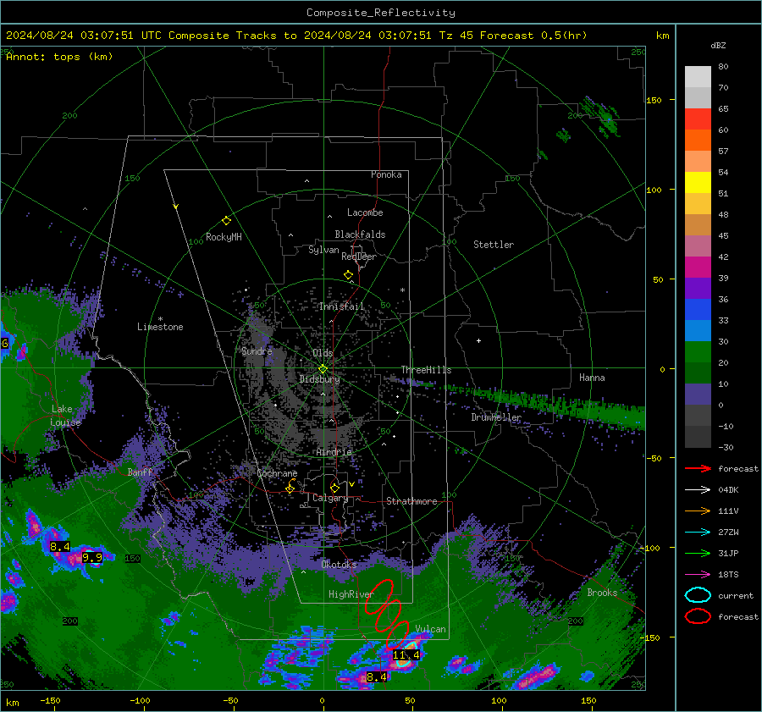
Task: Click the 9.9 storm top label
Action: [x=91, y=557]
